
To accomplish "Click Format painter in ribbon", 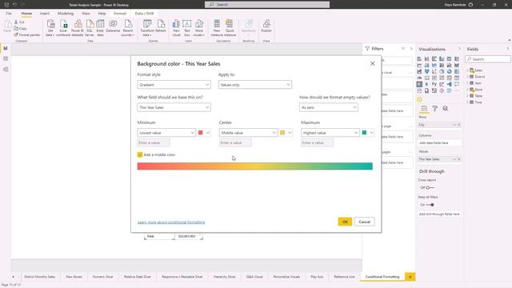I will click(26, 34).
